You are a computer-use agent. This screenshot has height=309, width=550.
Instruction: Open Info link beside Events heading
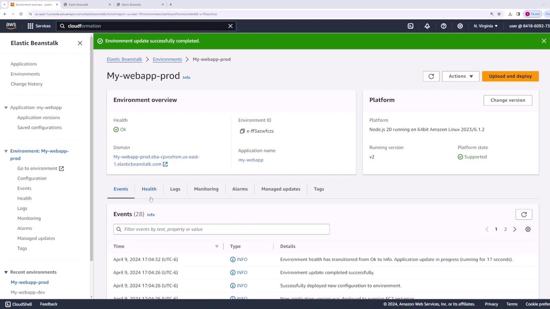coord(151,215)
